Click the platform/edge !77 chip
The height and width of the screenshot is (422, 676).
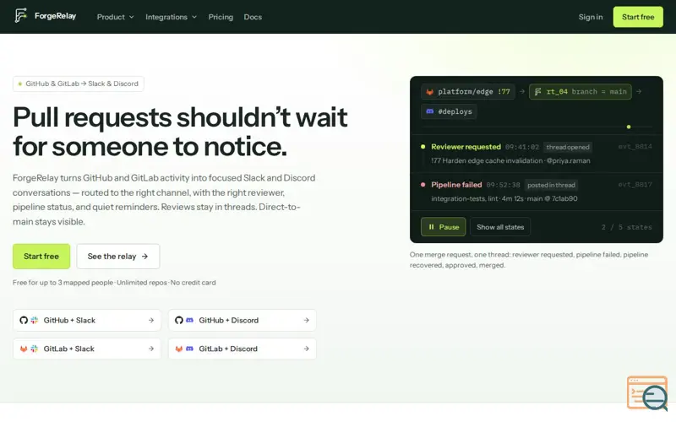pos(468,91)
